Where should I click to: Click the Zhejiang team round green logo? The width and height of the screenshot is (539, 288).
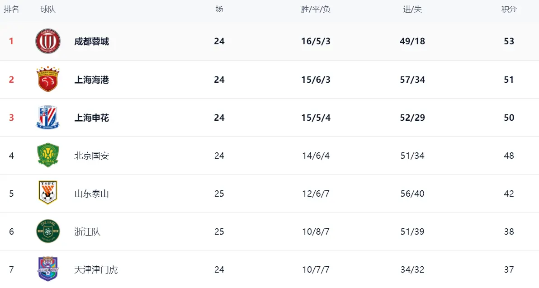[48, 231]
